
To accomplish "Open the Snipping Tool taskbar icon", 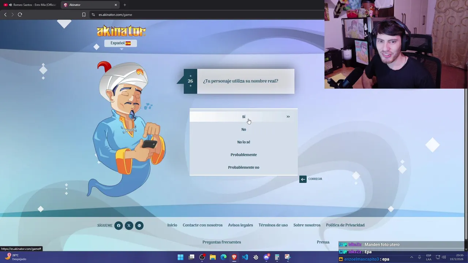I will point(288,257).
